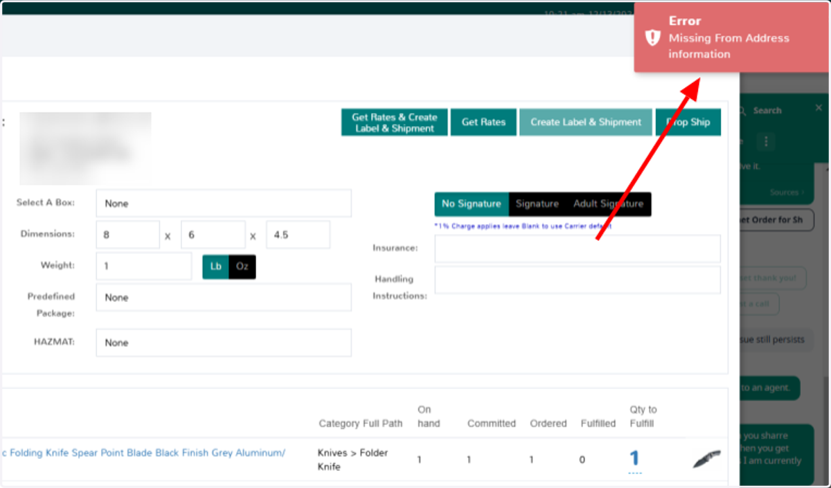Click the 'thank you!' chat quick reply
The width and height of the screenshot is (831, 488).
(x=773, y=278)
